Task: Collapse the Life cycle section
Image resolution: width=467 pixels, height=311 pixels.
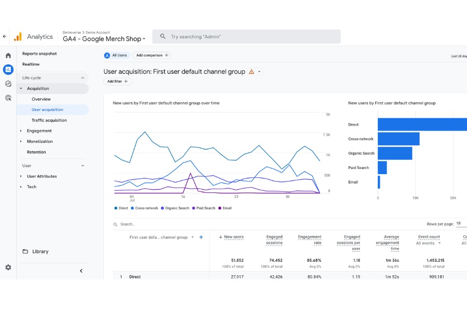Action: click(83, 78)
